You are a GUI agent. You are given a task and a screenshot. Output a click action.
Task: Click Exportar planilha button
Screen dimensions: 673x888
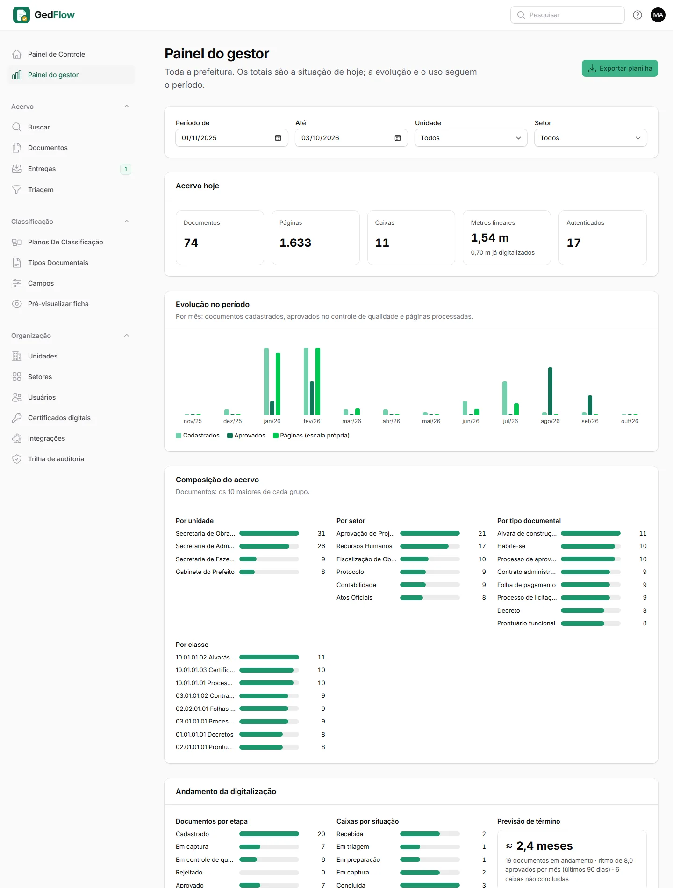click(620, 68)
